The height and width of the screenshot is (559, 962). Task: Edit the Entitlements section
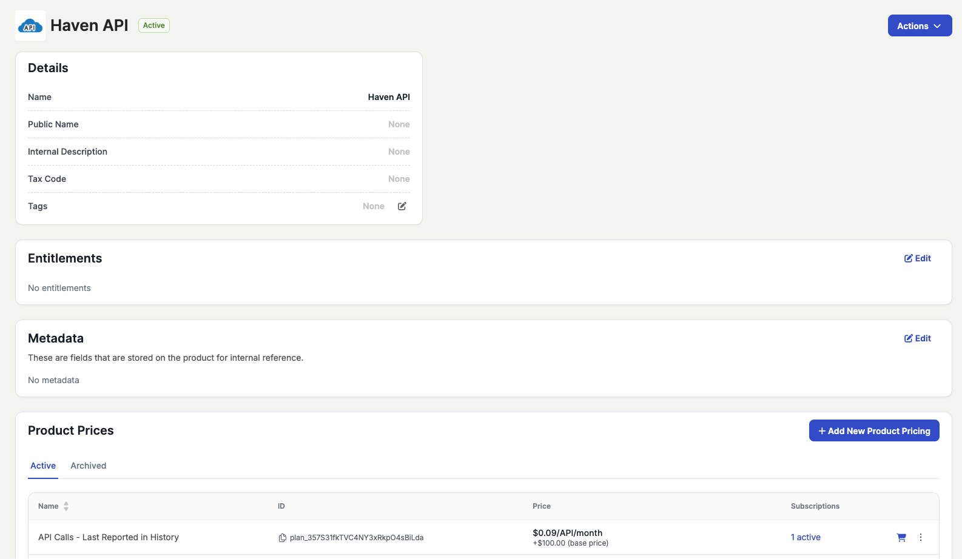pyautogui.click(x=917, y=258)
